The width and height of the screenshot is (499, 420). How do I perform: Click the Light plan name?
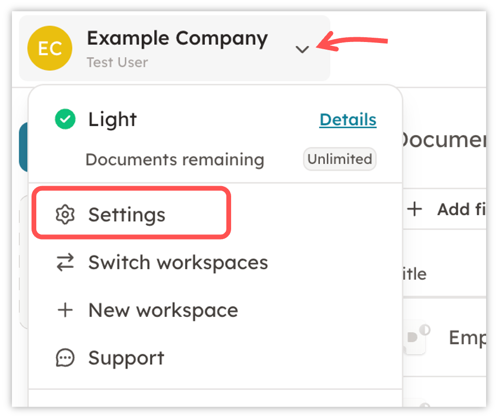click(112, 119)
